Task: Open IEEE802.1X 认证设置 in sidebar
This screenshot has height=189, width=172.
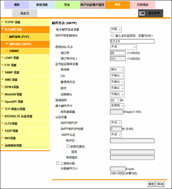Action: pos(25,116)
